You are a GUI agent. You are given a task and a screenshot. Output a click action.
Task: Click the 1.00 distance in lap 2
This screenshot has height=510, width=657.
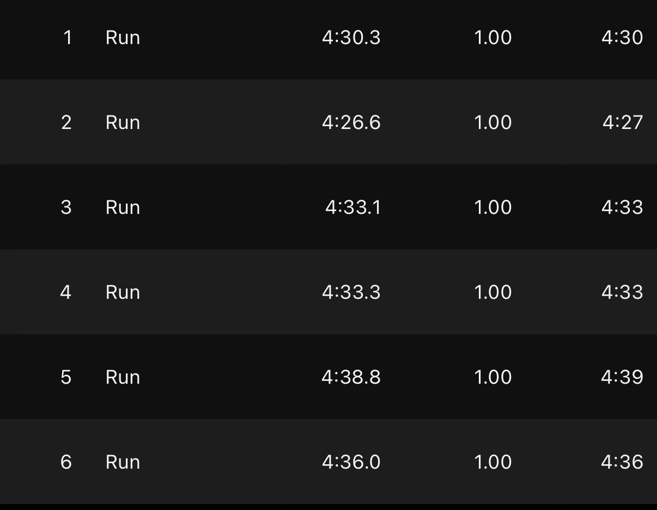pyautogui.click(x=493, y=122)
